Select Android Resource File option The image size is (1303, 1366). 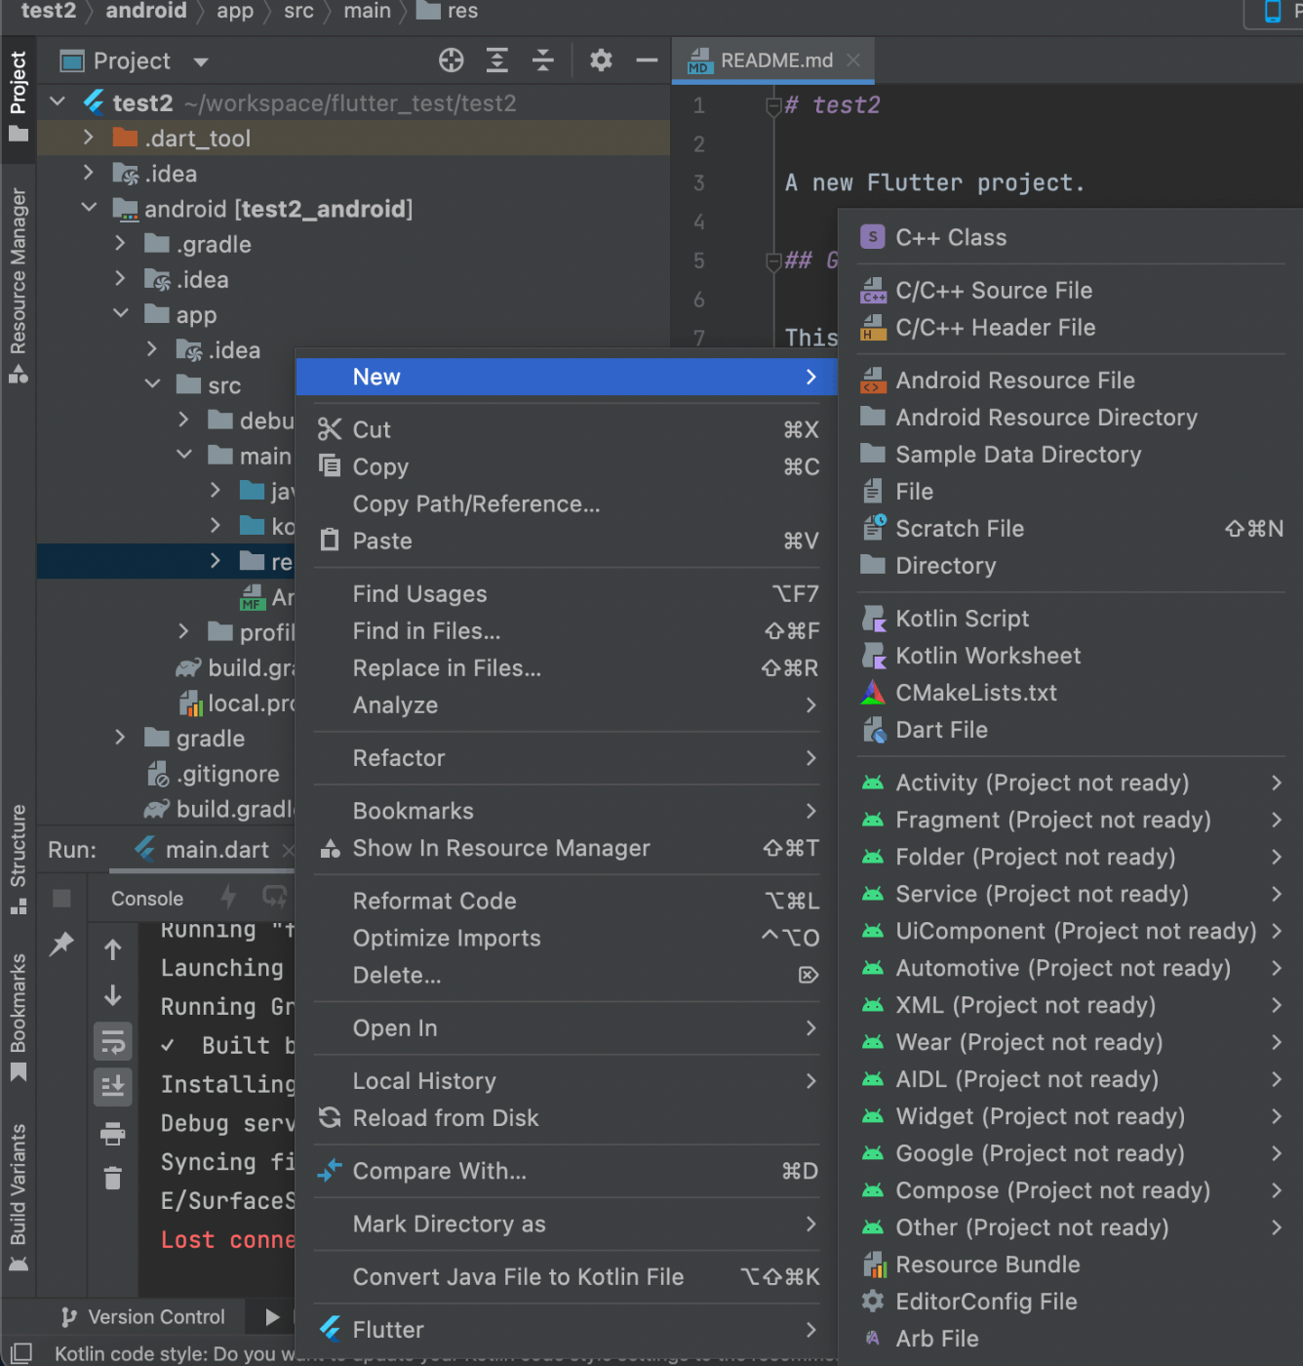(1070, 380)
